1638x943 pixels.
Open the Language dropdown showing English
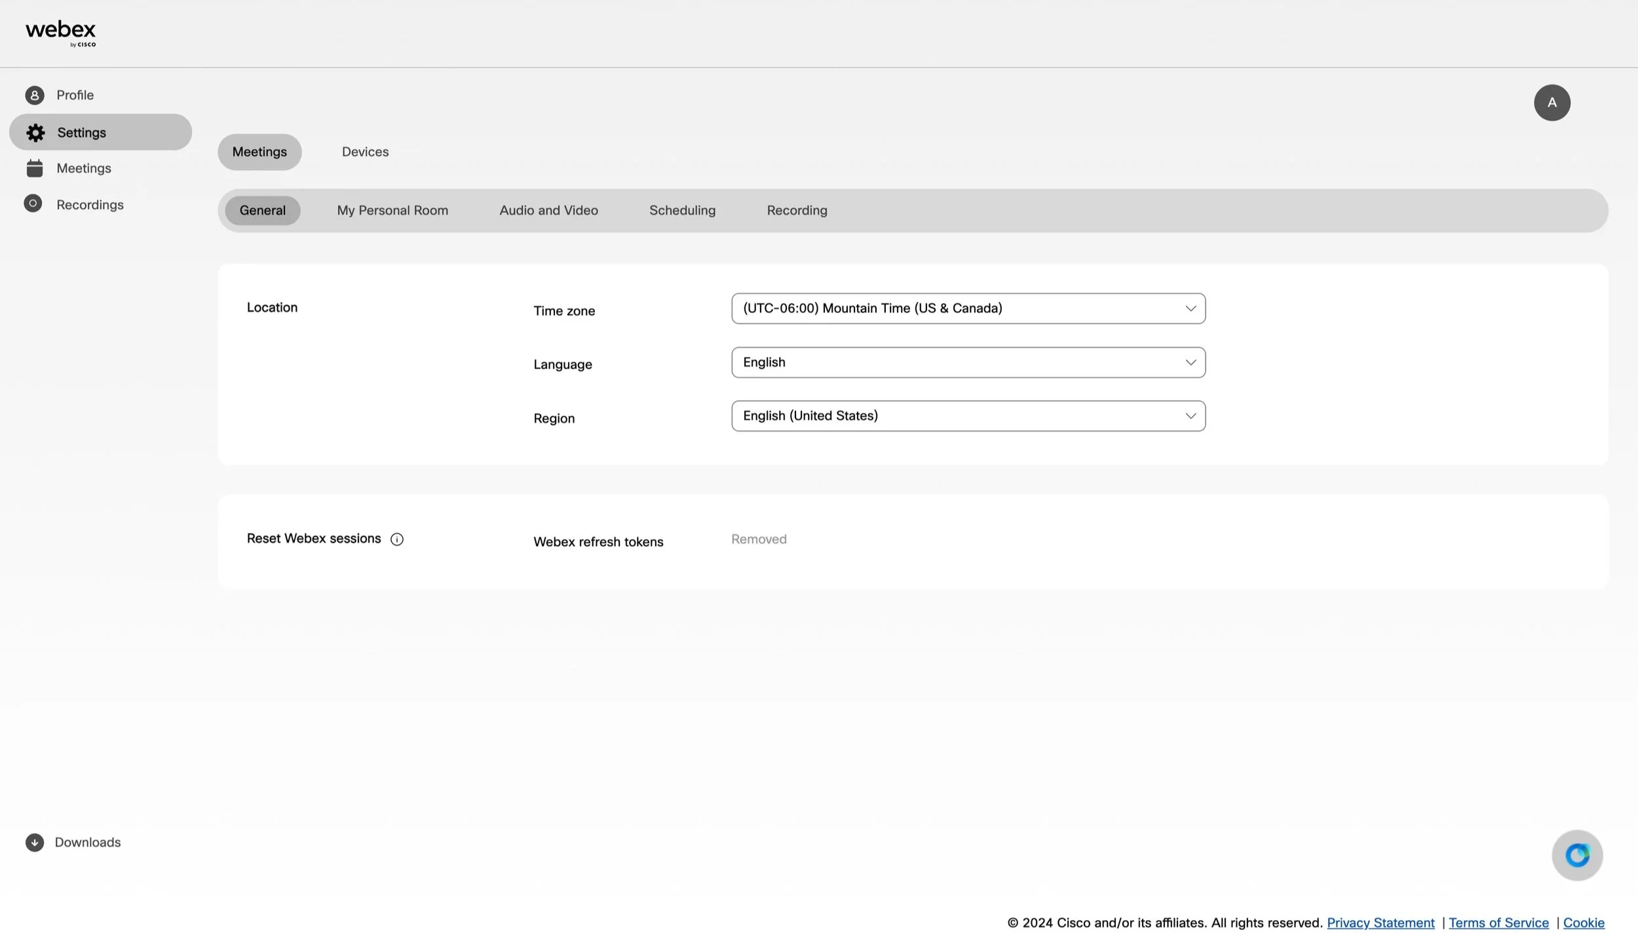point(968,362)
